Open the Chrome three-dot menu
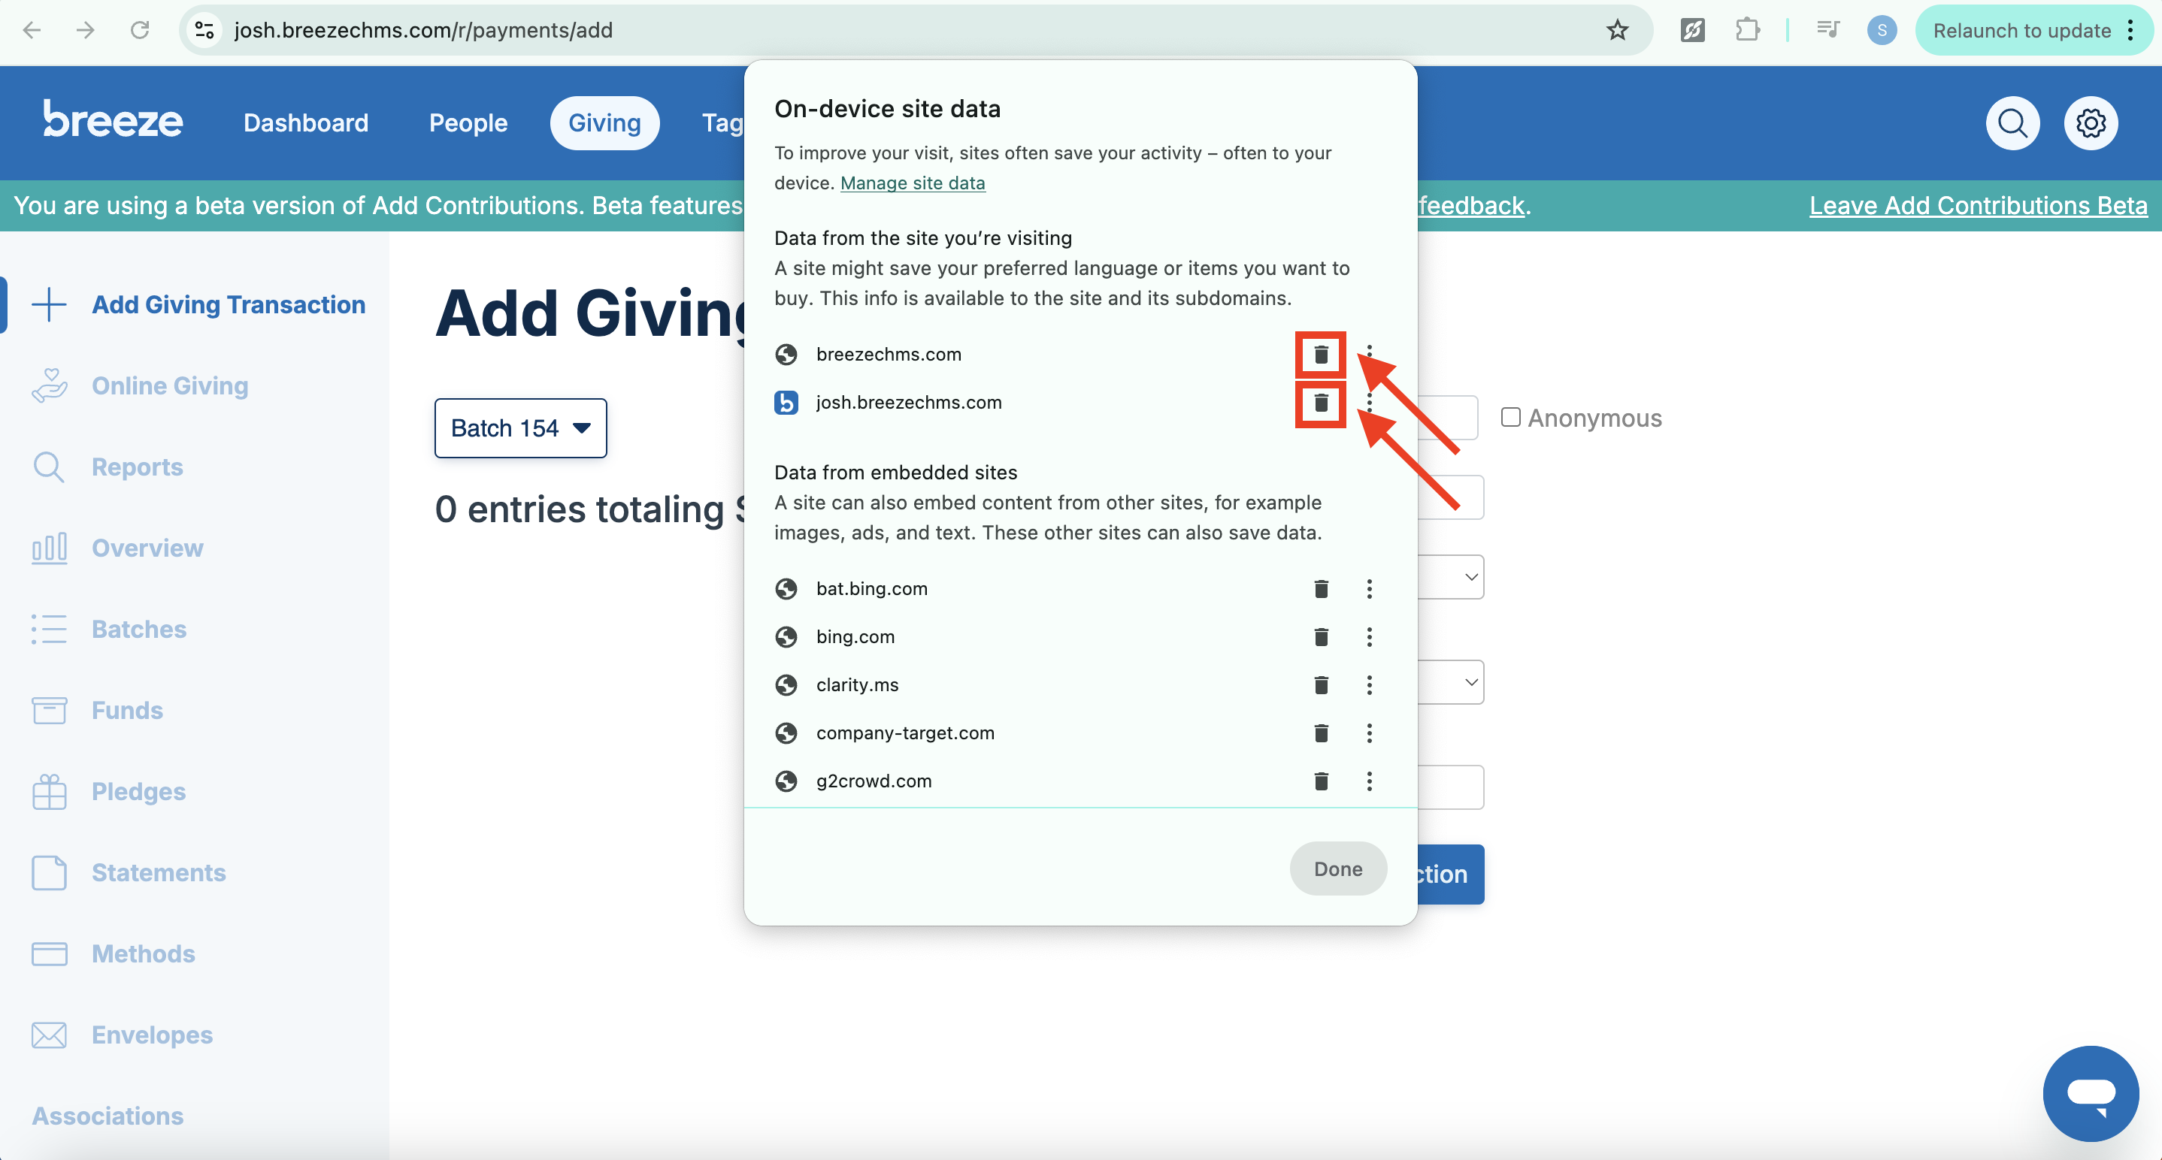The height and width of the screenshot is (1160, 2162). tap(2130, 30)
